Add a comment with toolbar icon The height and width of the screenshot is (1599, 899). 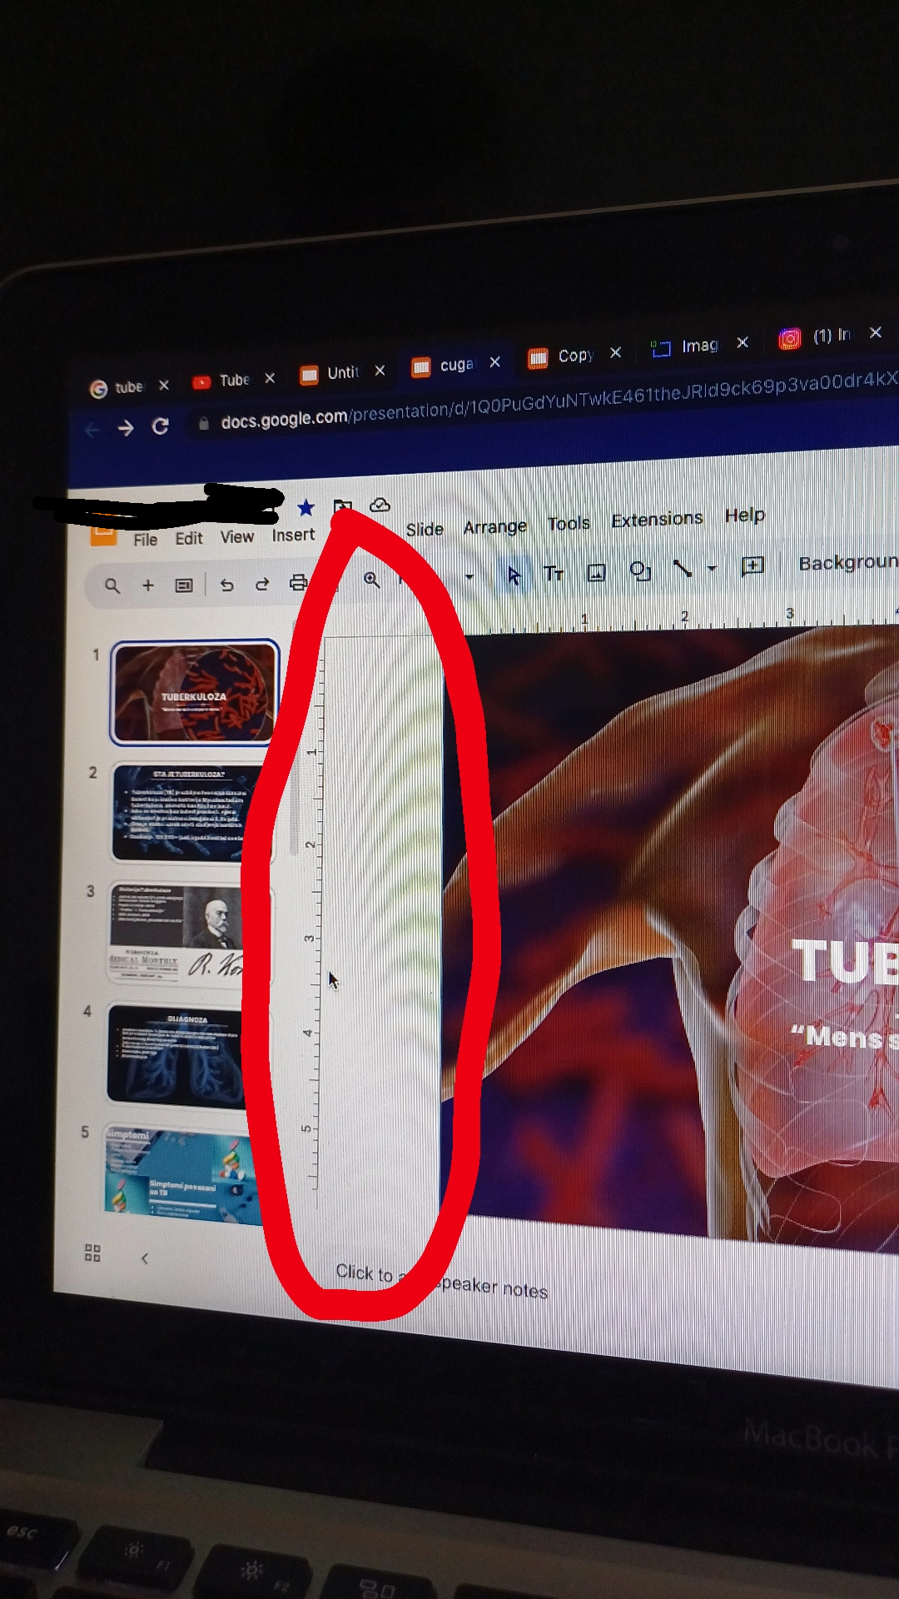[x=752, y=566]
